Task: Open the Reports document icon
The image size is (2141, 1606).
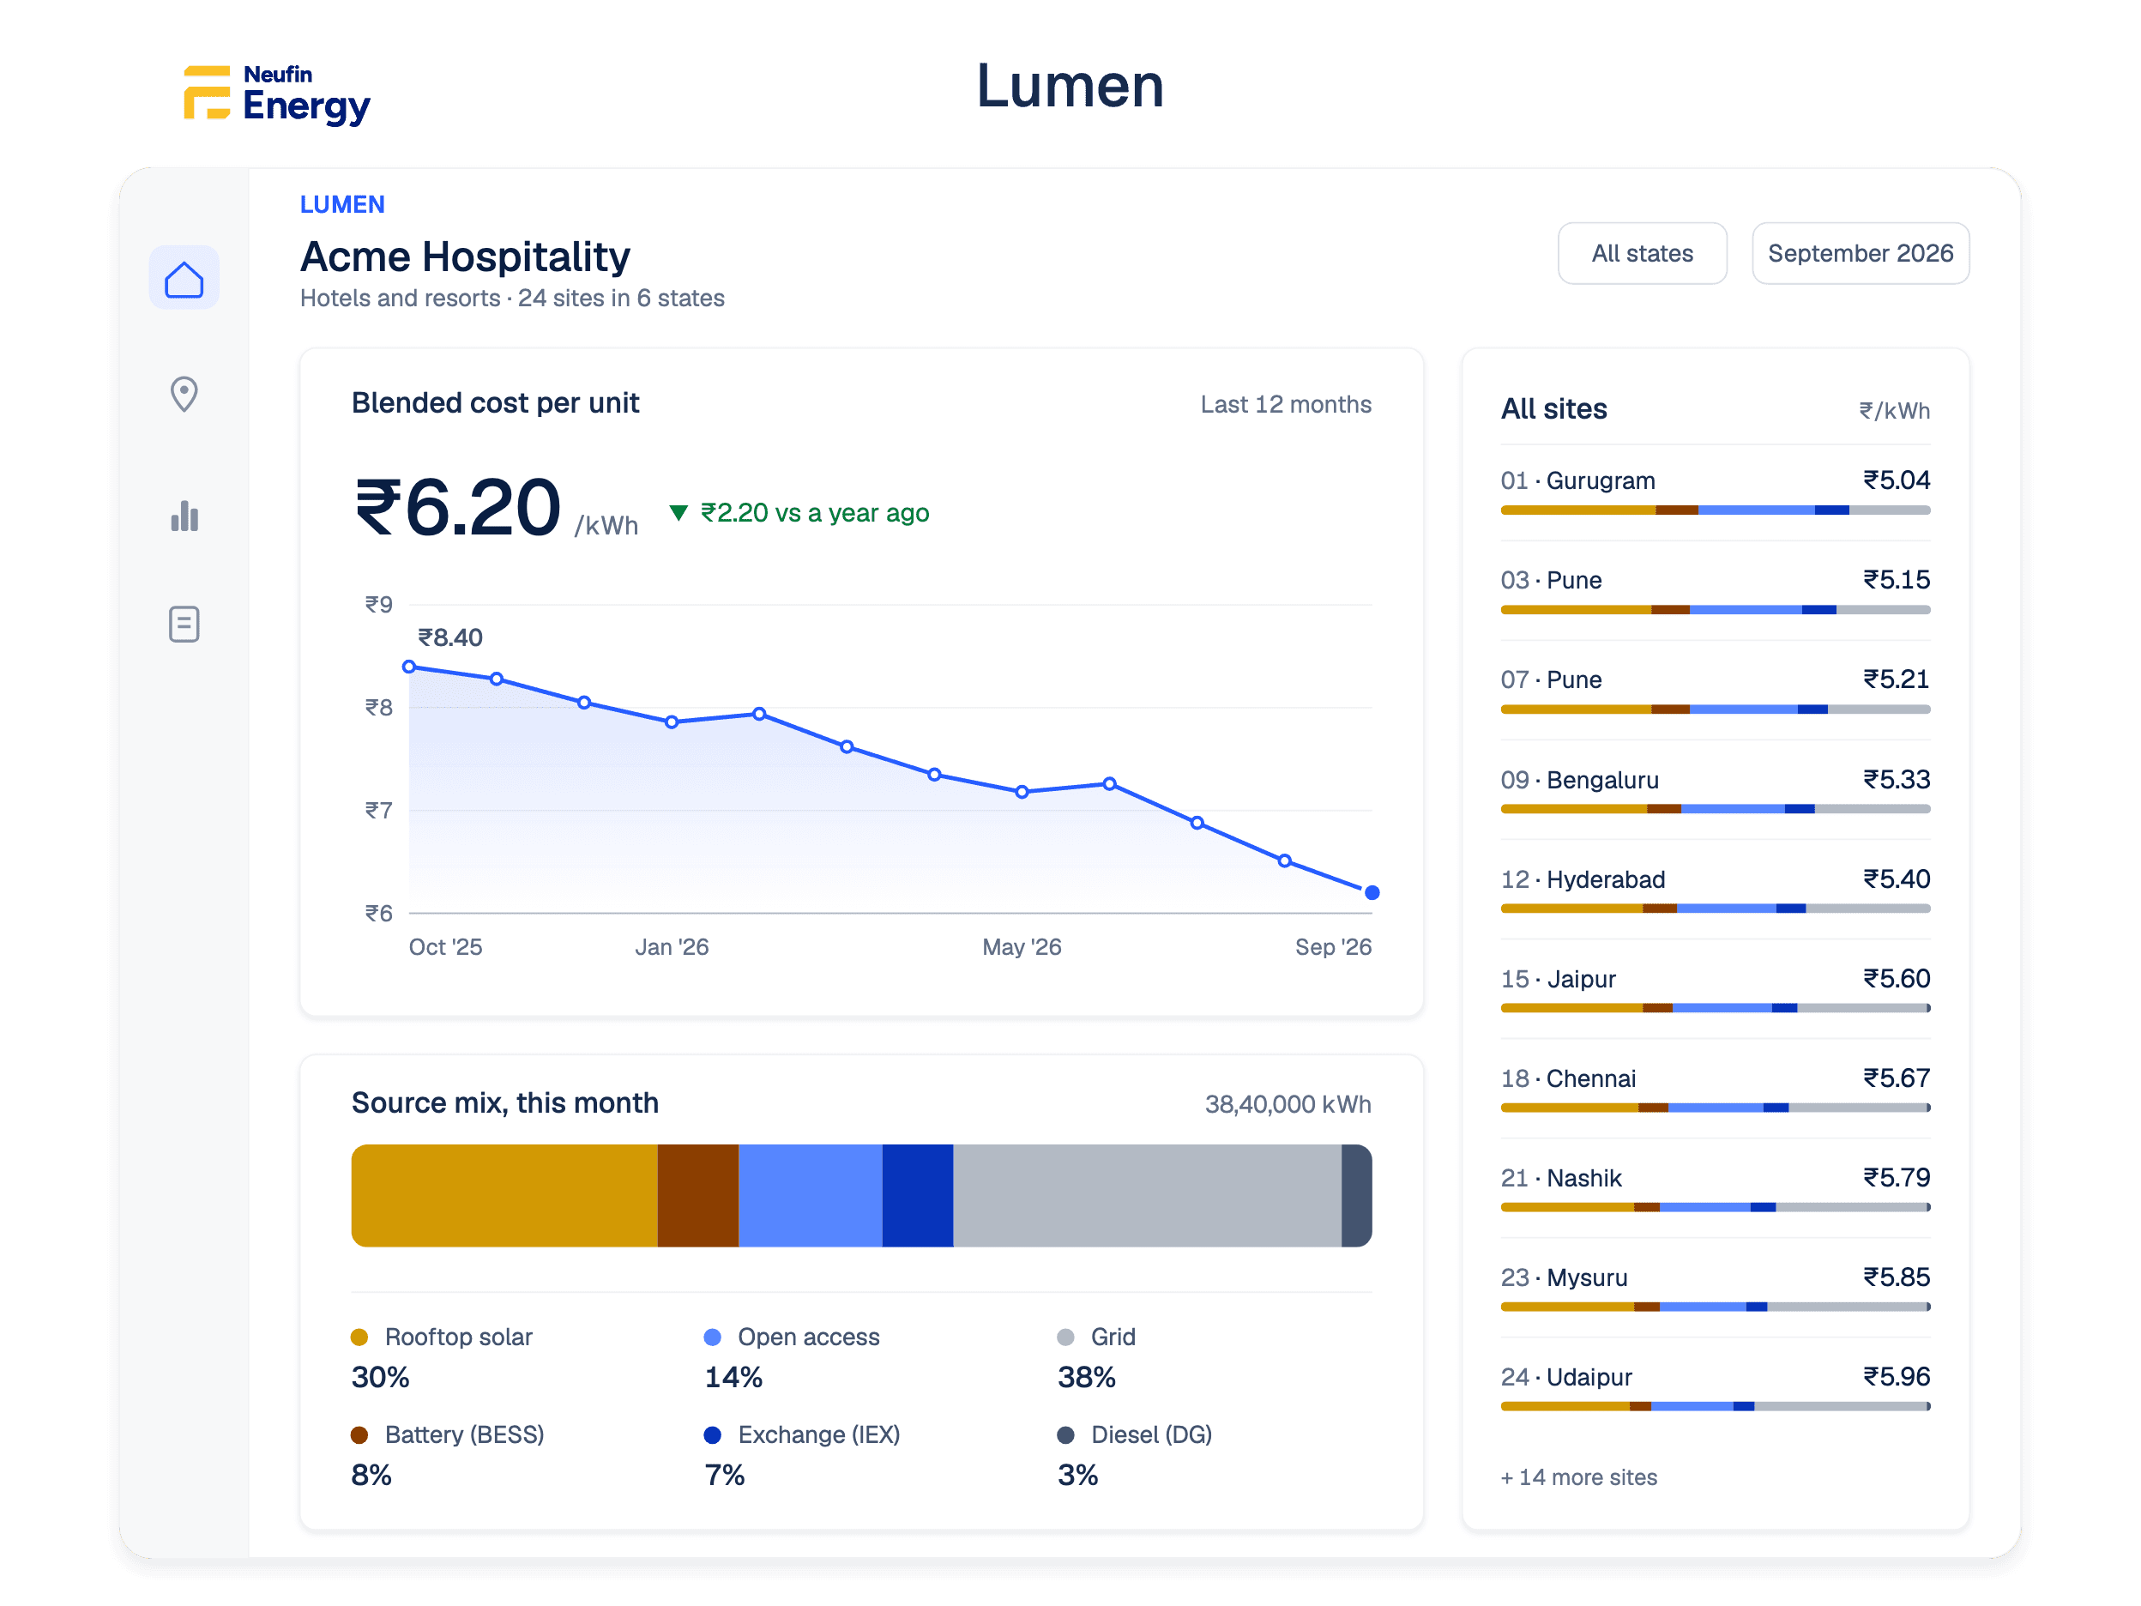Action: click(x=184, y=625)
